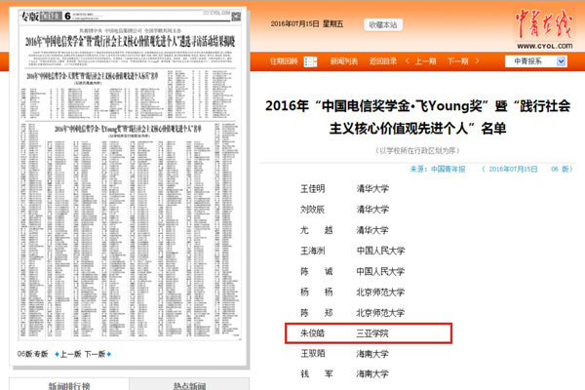This screenshot has height=390, width=585.
Task: Click the article headline 2016年中国电信奖学金
Action: 418,117
